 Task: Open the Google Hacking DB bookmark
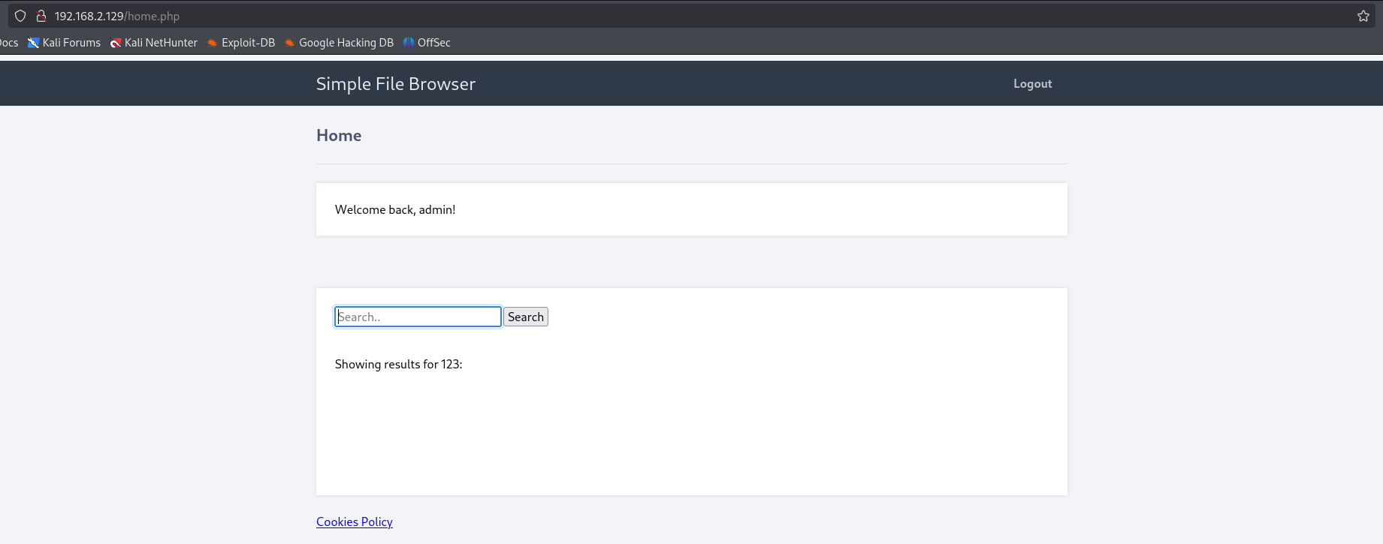pyautogui.click(x=339, y=43)
